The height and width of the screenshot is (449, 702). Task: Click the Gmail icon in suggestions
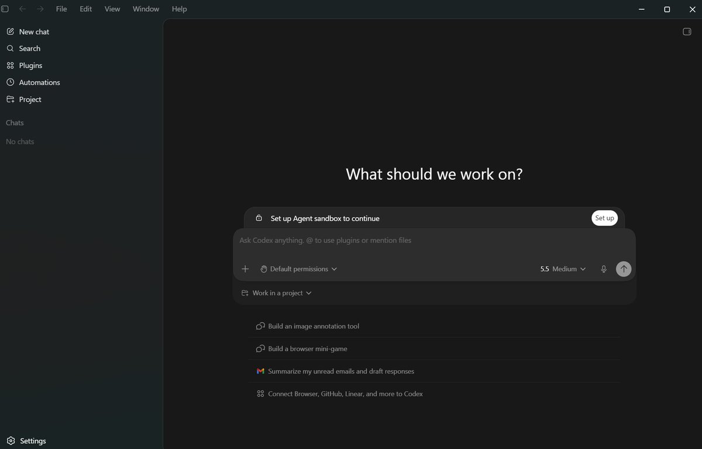[261, 371]
